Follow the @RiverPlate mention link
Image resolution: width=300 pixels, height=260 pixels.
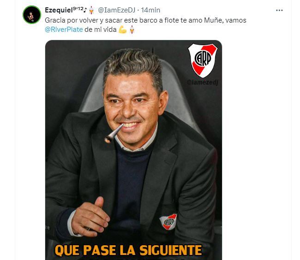(64, 30)
